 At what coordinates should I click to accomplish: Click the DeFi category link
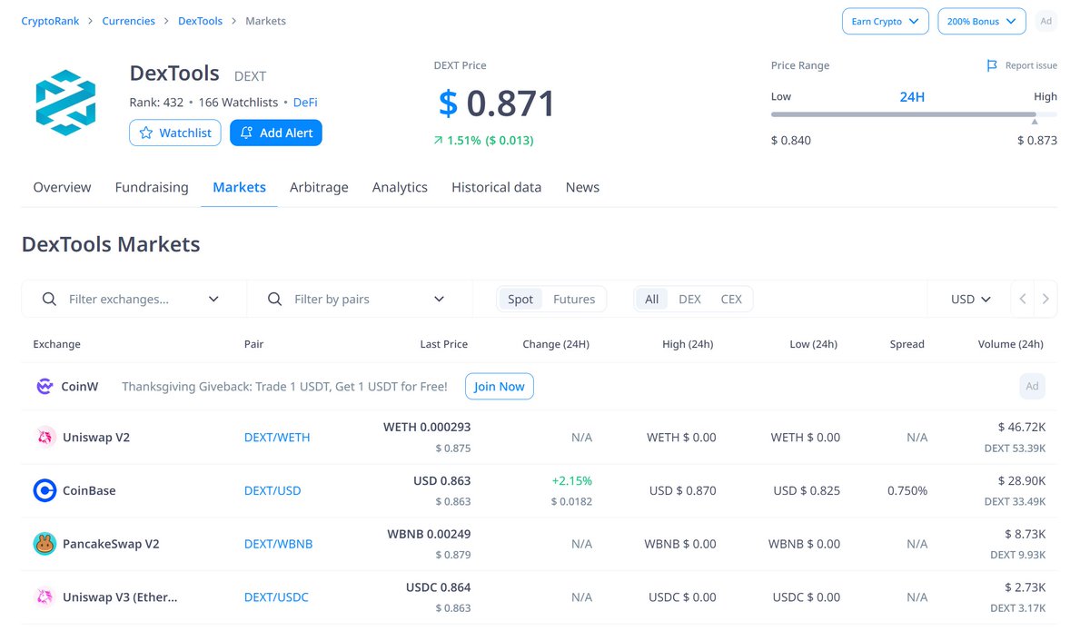click(305, 103)
